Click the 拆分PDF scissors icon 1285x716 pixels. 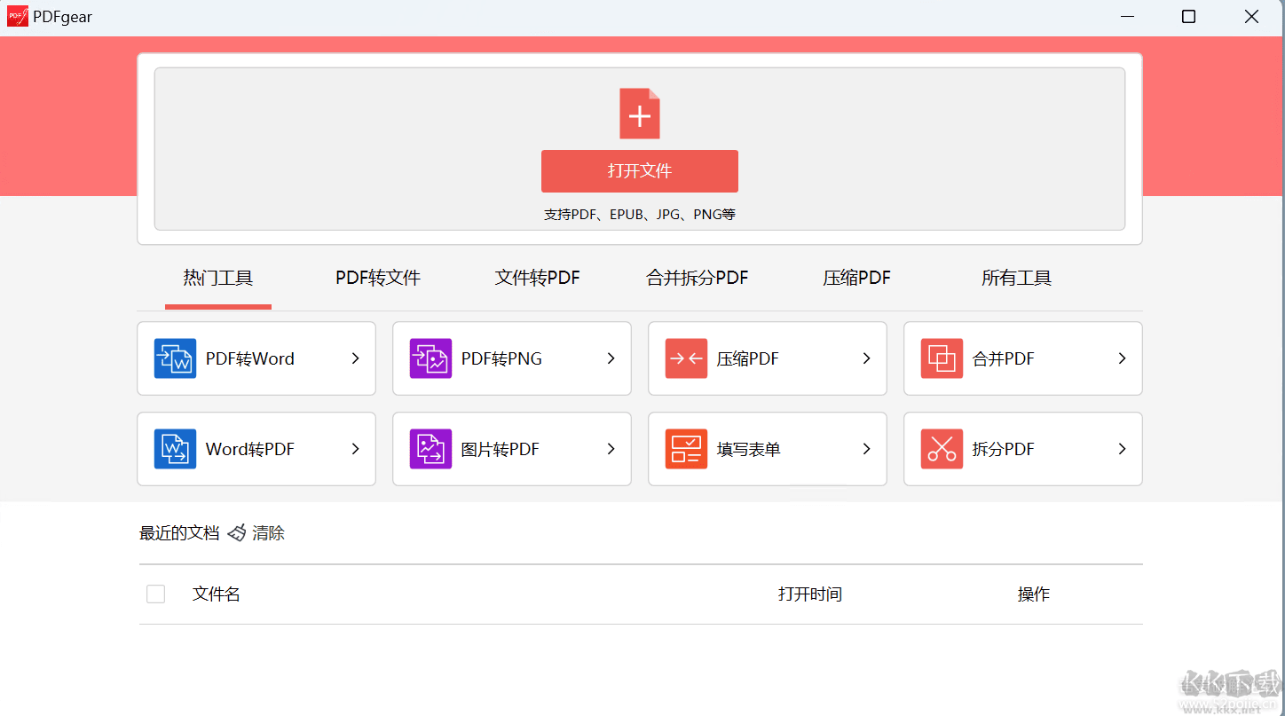pos(942,449)
